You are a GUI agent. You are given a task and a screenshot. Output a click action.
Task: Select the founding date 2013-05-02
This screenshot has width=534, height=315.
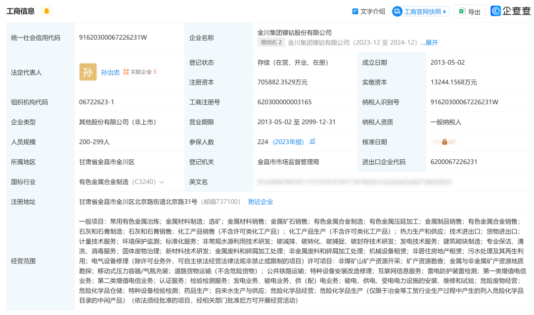click(x=447, y=62)
